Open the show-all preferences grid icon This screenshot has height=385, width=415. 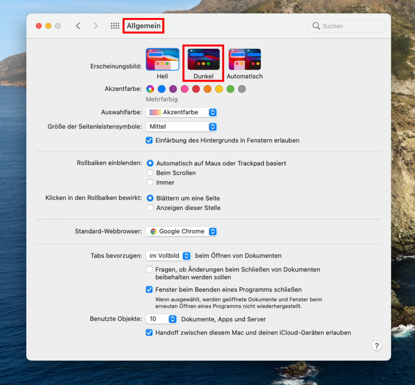tap(115, 26)
